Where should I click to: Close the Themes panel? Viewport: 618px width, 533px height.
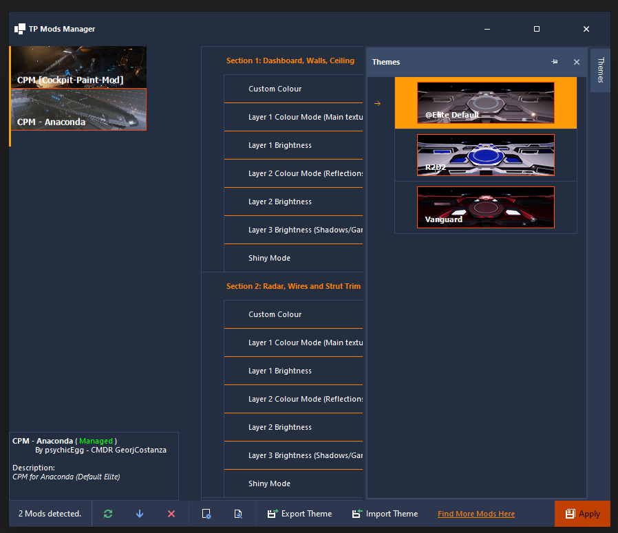(577, 62)
